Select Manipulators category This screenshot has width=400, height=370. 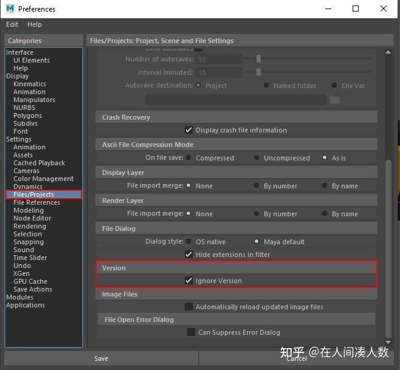34,100
